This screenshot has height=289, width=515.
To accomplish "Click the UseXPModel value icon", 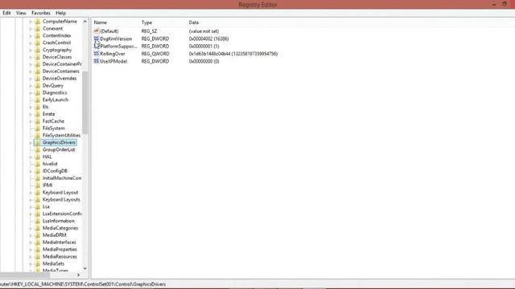I will 97,61.
